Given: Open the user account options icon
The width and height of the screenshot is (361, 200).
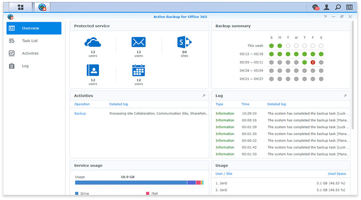Looking at the screenshot, I should coord(326,7).
